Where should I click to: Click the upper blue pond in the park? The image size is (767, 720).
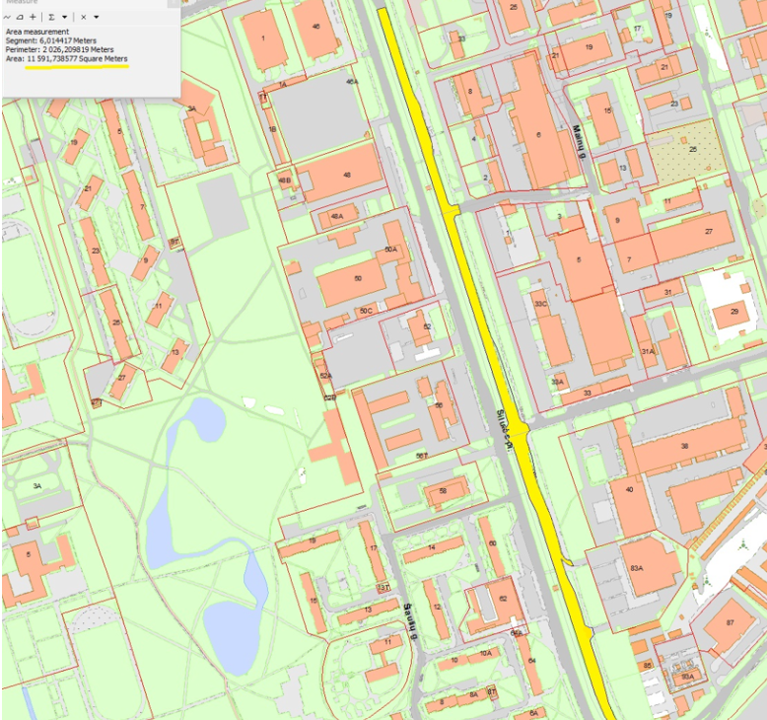point(204,419)
